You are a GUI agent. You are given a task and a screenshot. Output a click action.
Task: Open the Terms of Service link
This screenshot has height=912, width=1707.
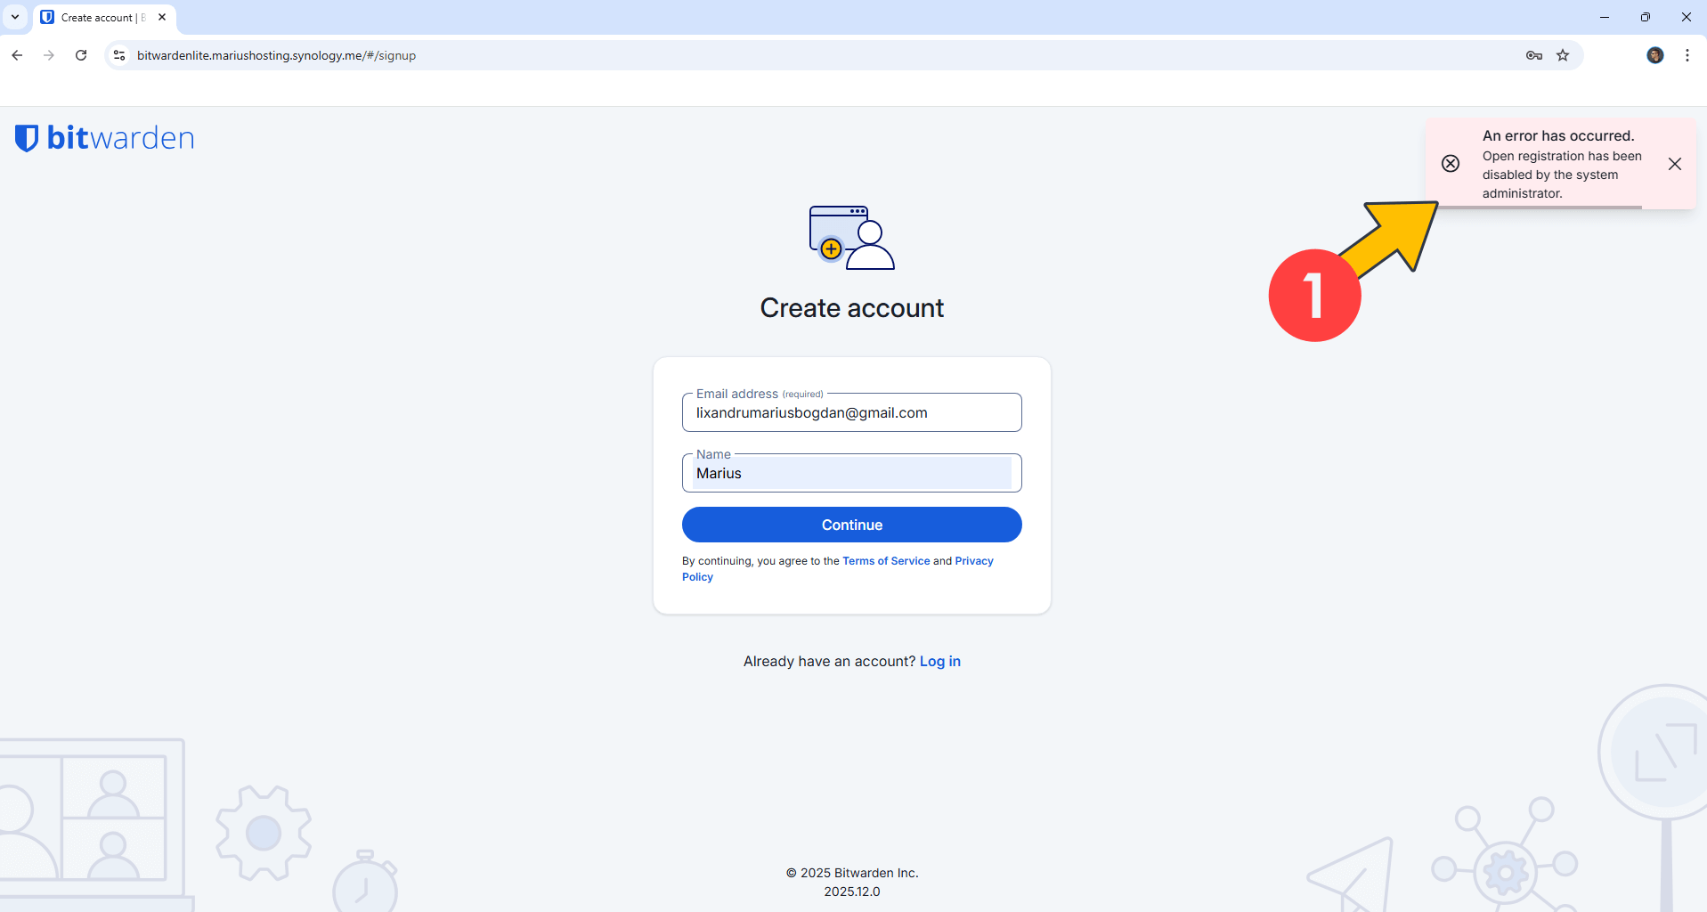point(885,560)
